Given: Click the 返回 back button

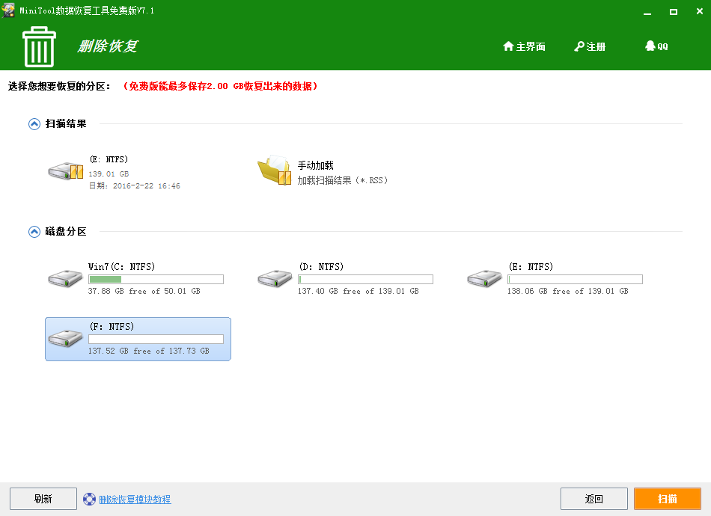Looking at the screenshot, I should (594, 499).
